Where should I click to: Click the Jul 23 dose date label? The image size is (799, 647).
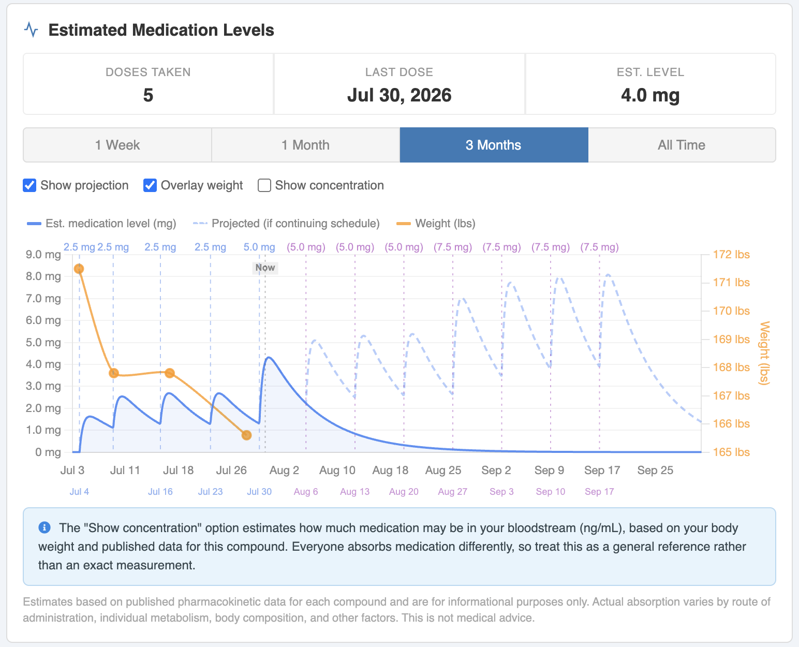point(210,492)
